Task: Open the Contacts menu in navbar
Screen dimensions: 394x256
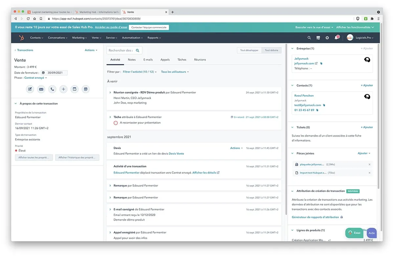Action: tap(36, 38)
